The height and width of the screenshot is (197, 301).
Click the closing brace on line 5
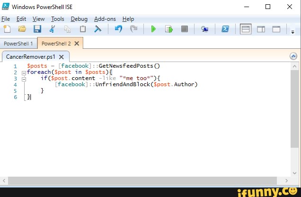[42, 90]
